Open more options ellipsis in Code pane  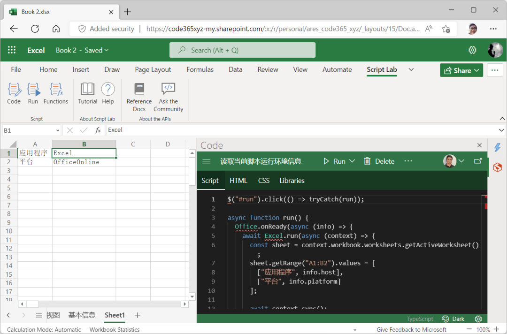click(x=408, y=161)
